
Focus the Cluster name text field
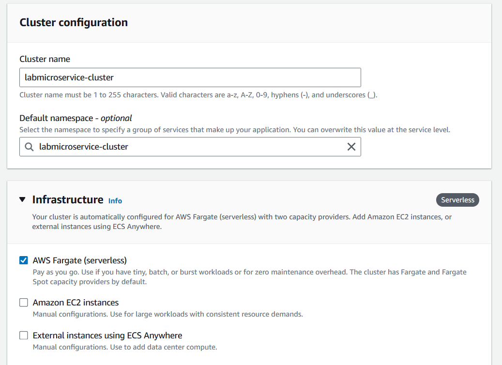(190, 77)
